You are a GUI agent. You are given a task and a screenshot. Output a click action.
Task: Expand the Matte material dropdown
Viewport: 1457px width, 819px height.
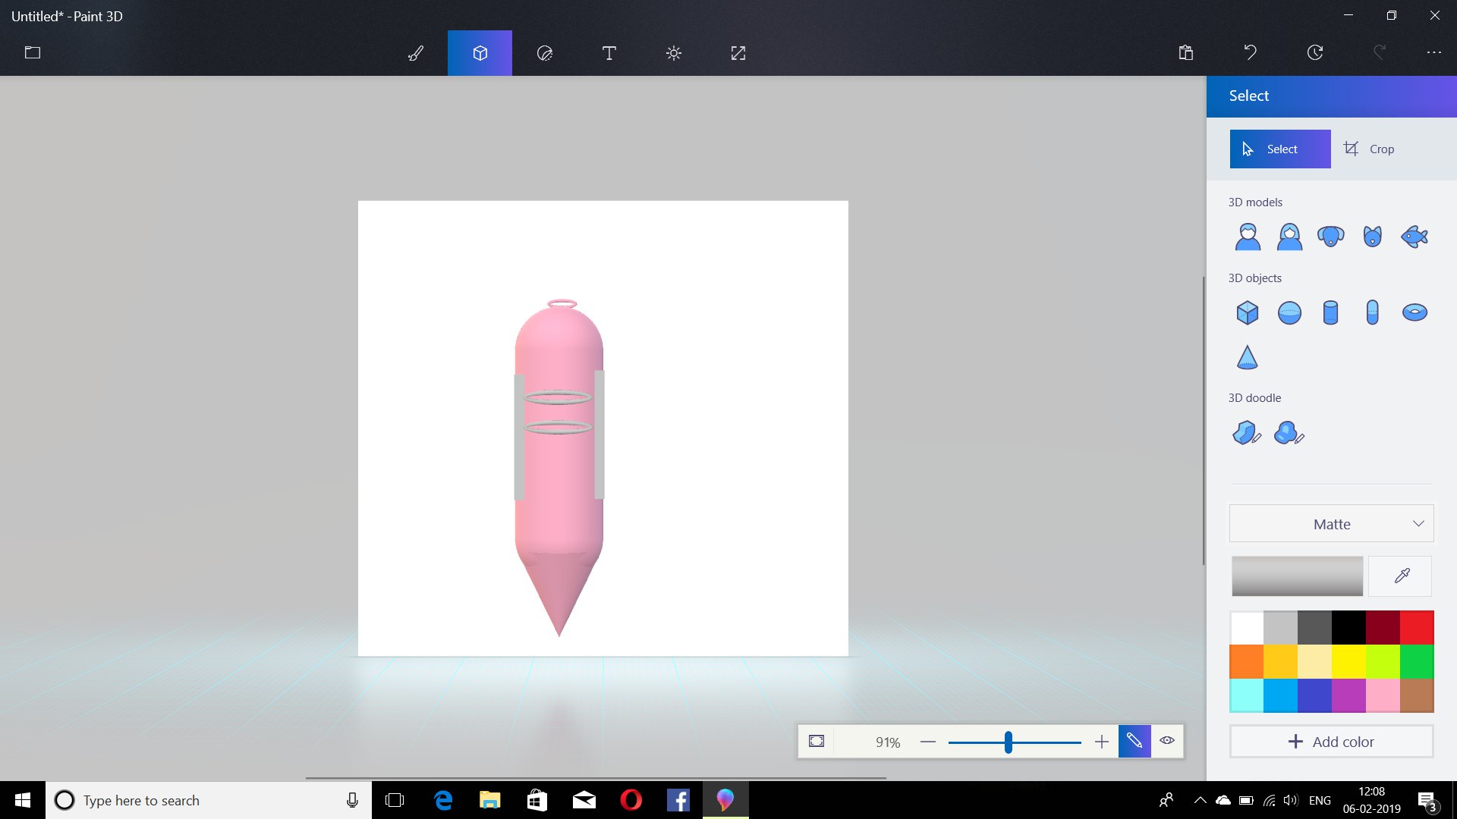[1331, 524]
